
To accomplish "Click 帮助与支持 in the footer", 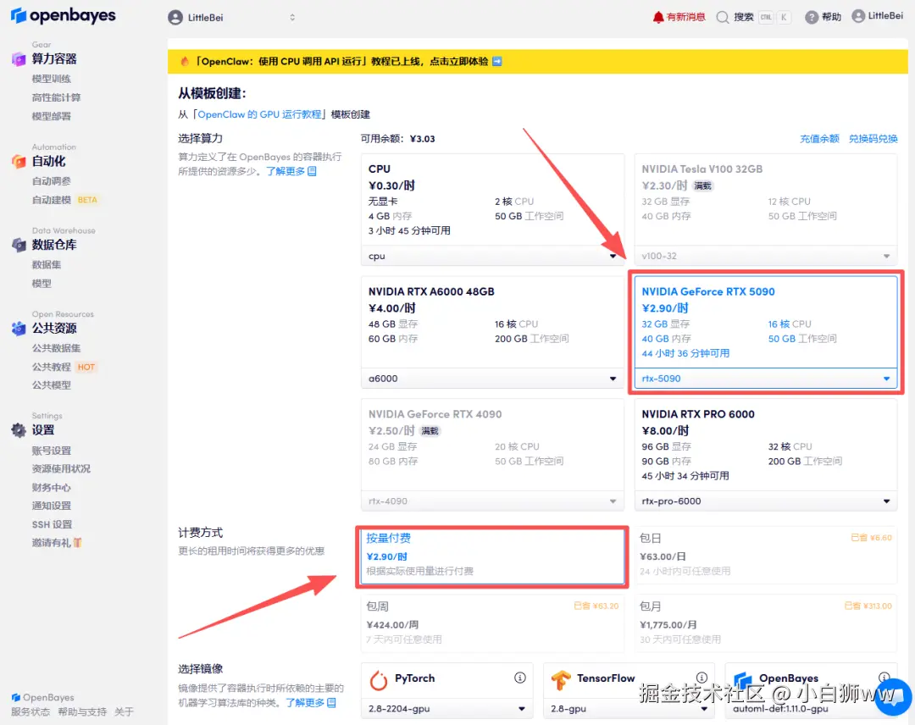I will tap(82, 711).
